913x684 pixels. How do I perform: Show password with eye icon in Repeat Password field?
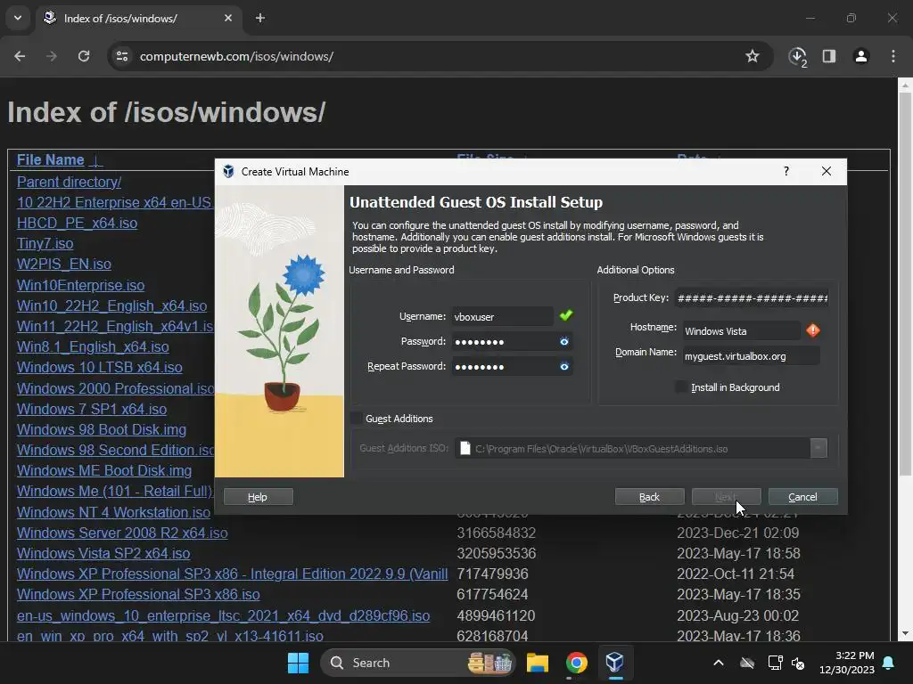tap(563, 366)
